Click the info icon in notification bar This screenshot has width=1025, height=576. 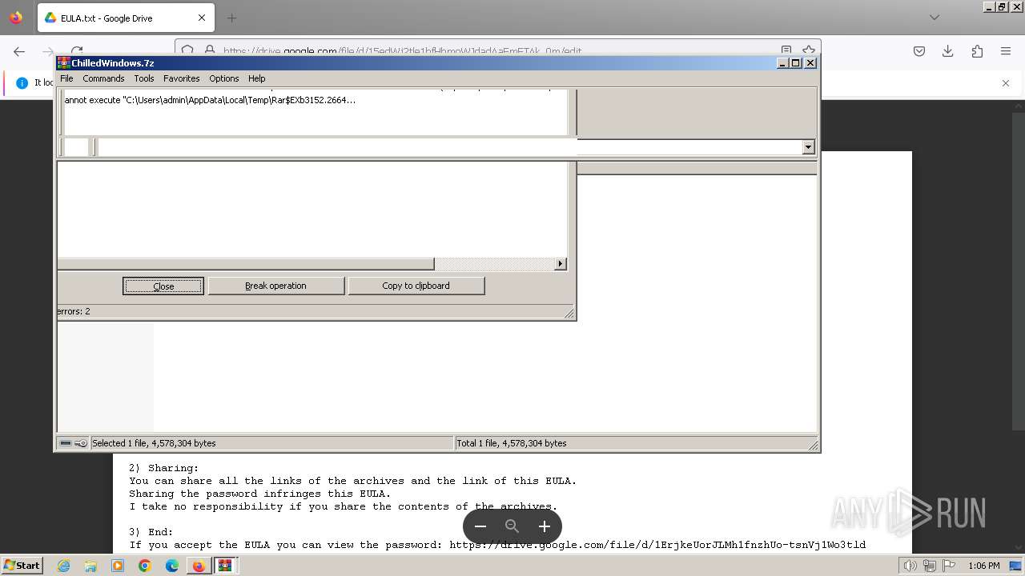(22, 83)
